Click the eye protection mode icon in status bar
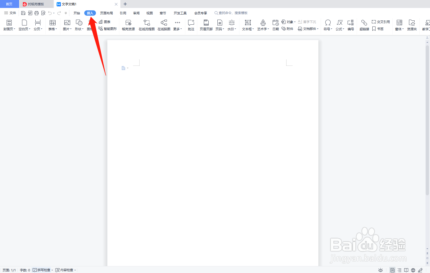Screen dimensions: 430x273 point(381,270)
